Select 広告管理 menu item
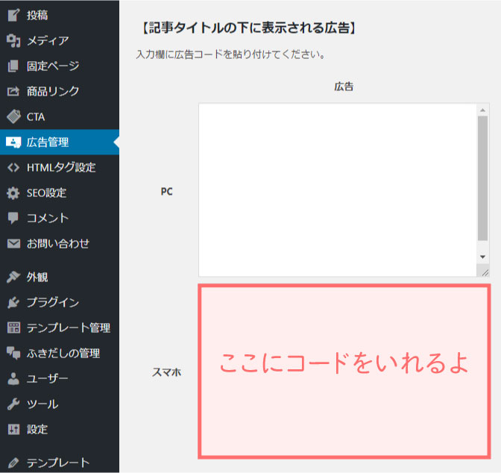Image resolution: width=501 pixels, height=473 pixels. click(60, 142)
